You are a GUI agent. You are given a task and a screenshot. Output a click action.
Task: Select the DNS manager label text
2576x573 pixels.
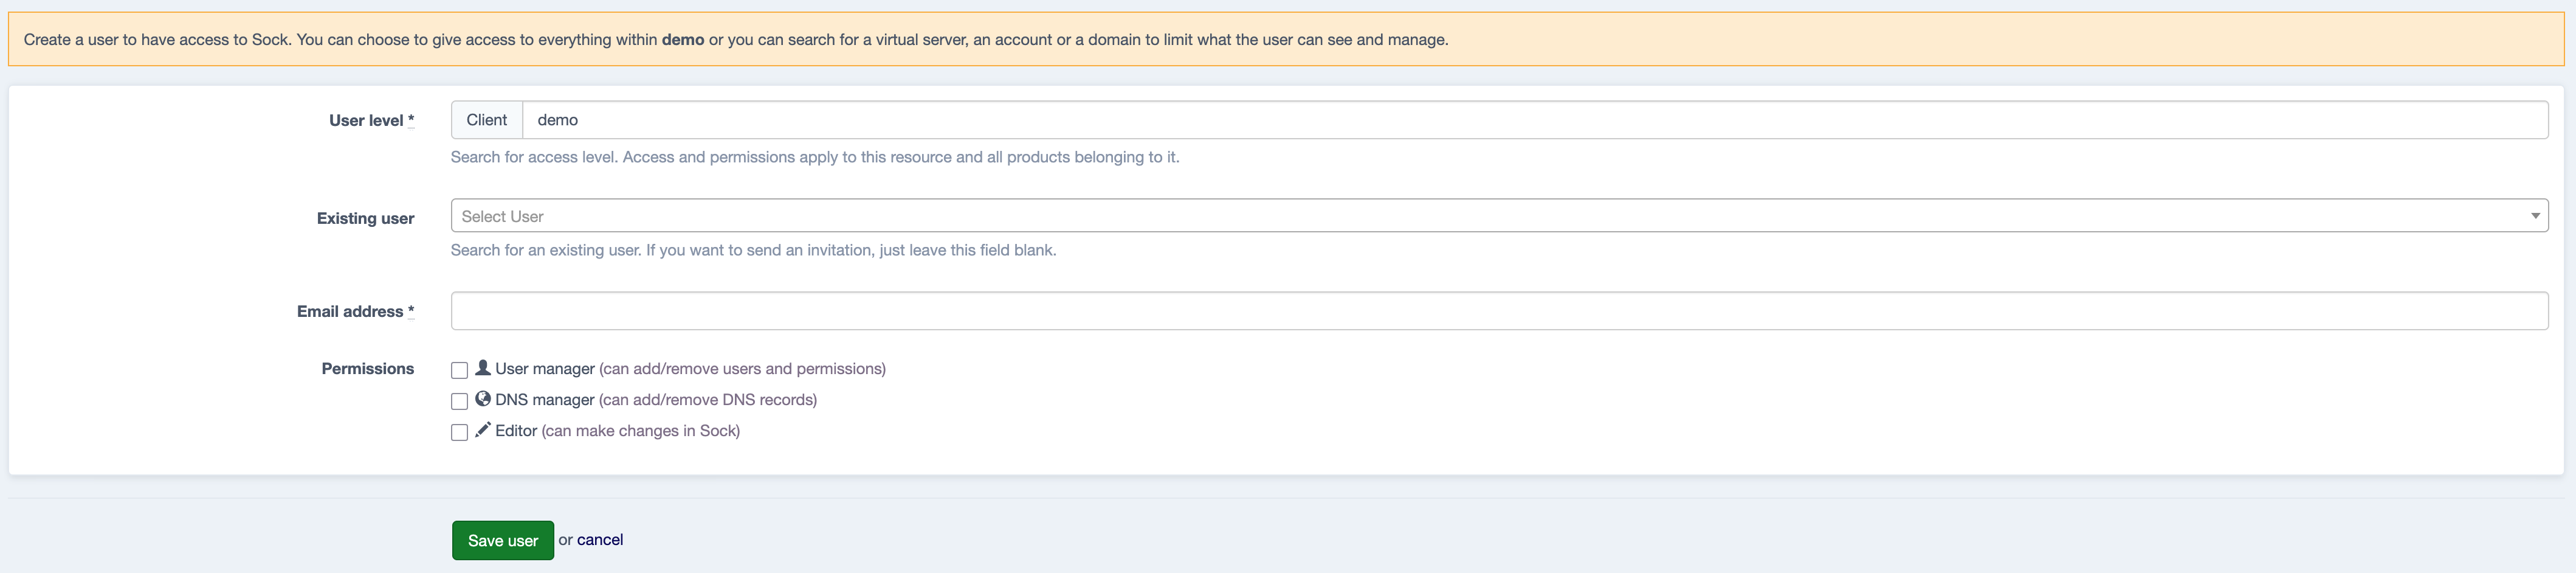coord(544,400)
